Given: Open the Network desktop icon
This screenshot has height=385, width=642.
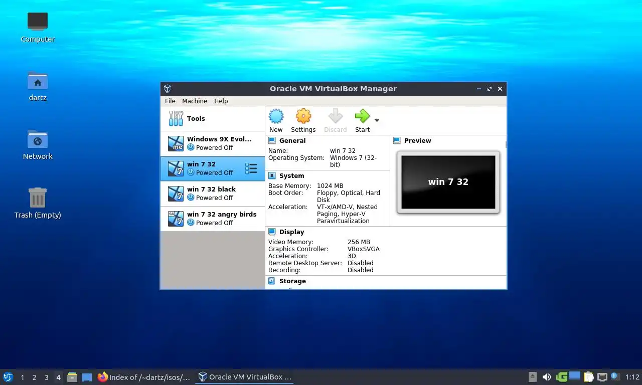Looking at the screenshot, I should pyautogui.click(x=38, y=144).
